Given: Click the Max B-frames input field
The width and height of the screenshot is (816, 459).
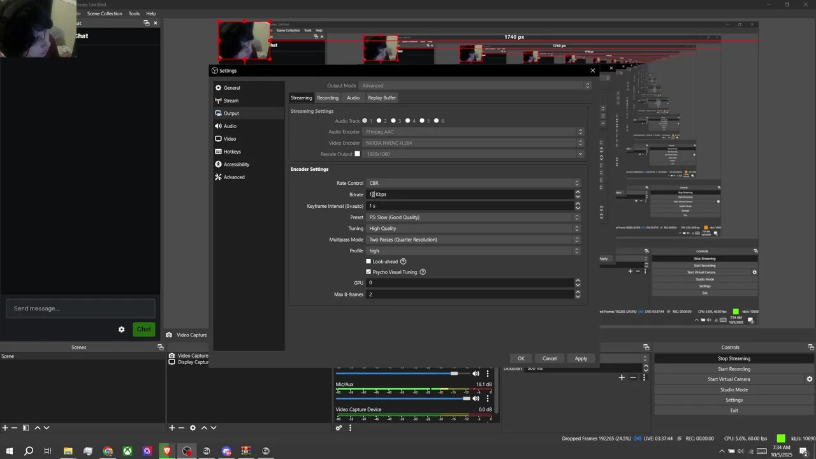Looking at the screenshot, I should [470, 295].
